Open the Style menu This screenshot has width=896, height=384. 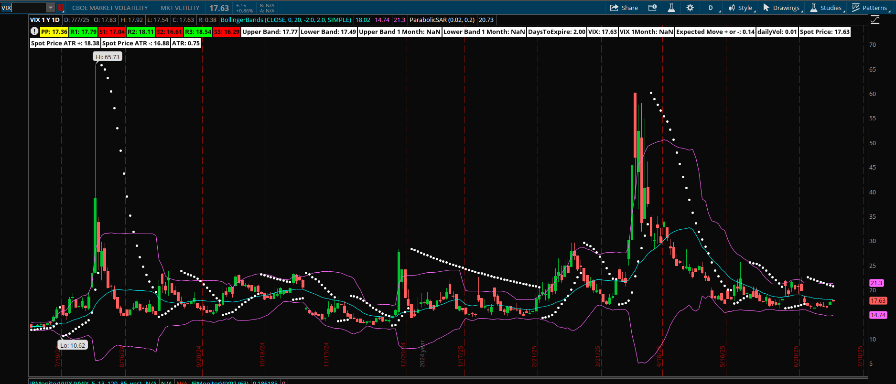coord(741,8)
